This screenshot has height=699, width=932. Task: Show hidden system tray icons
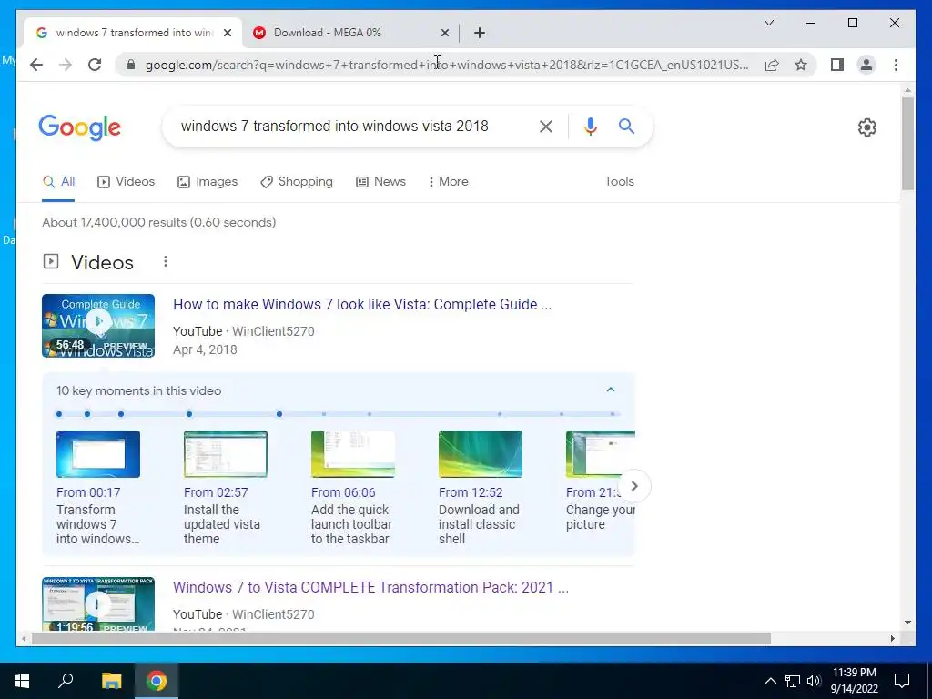point(770,681)
